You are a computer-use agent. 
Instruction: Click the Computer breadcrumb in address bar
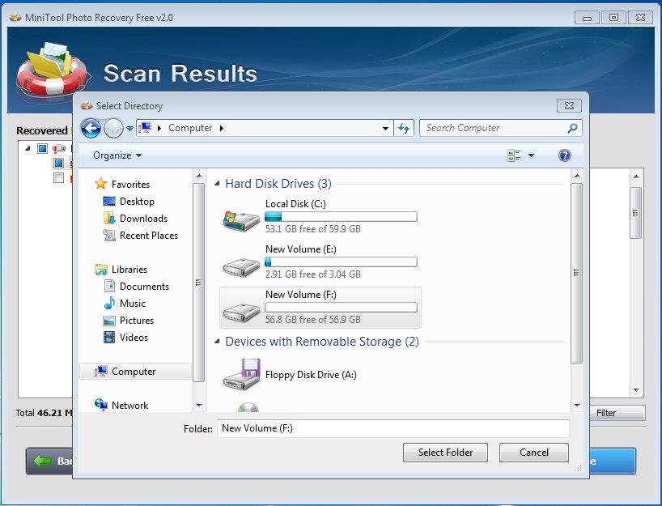coord(190,128)
